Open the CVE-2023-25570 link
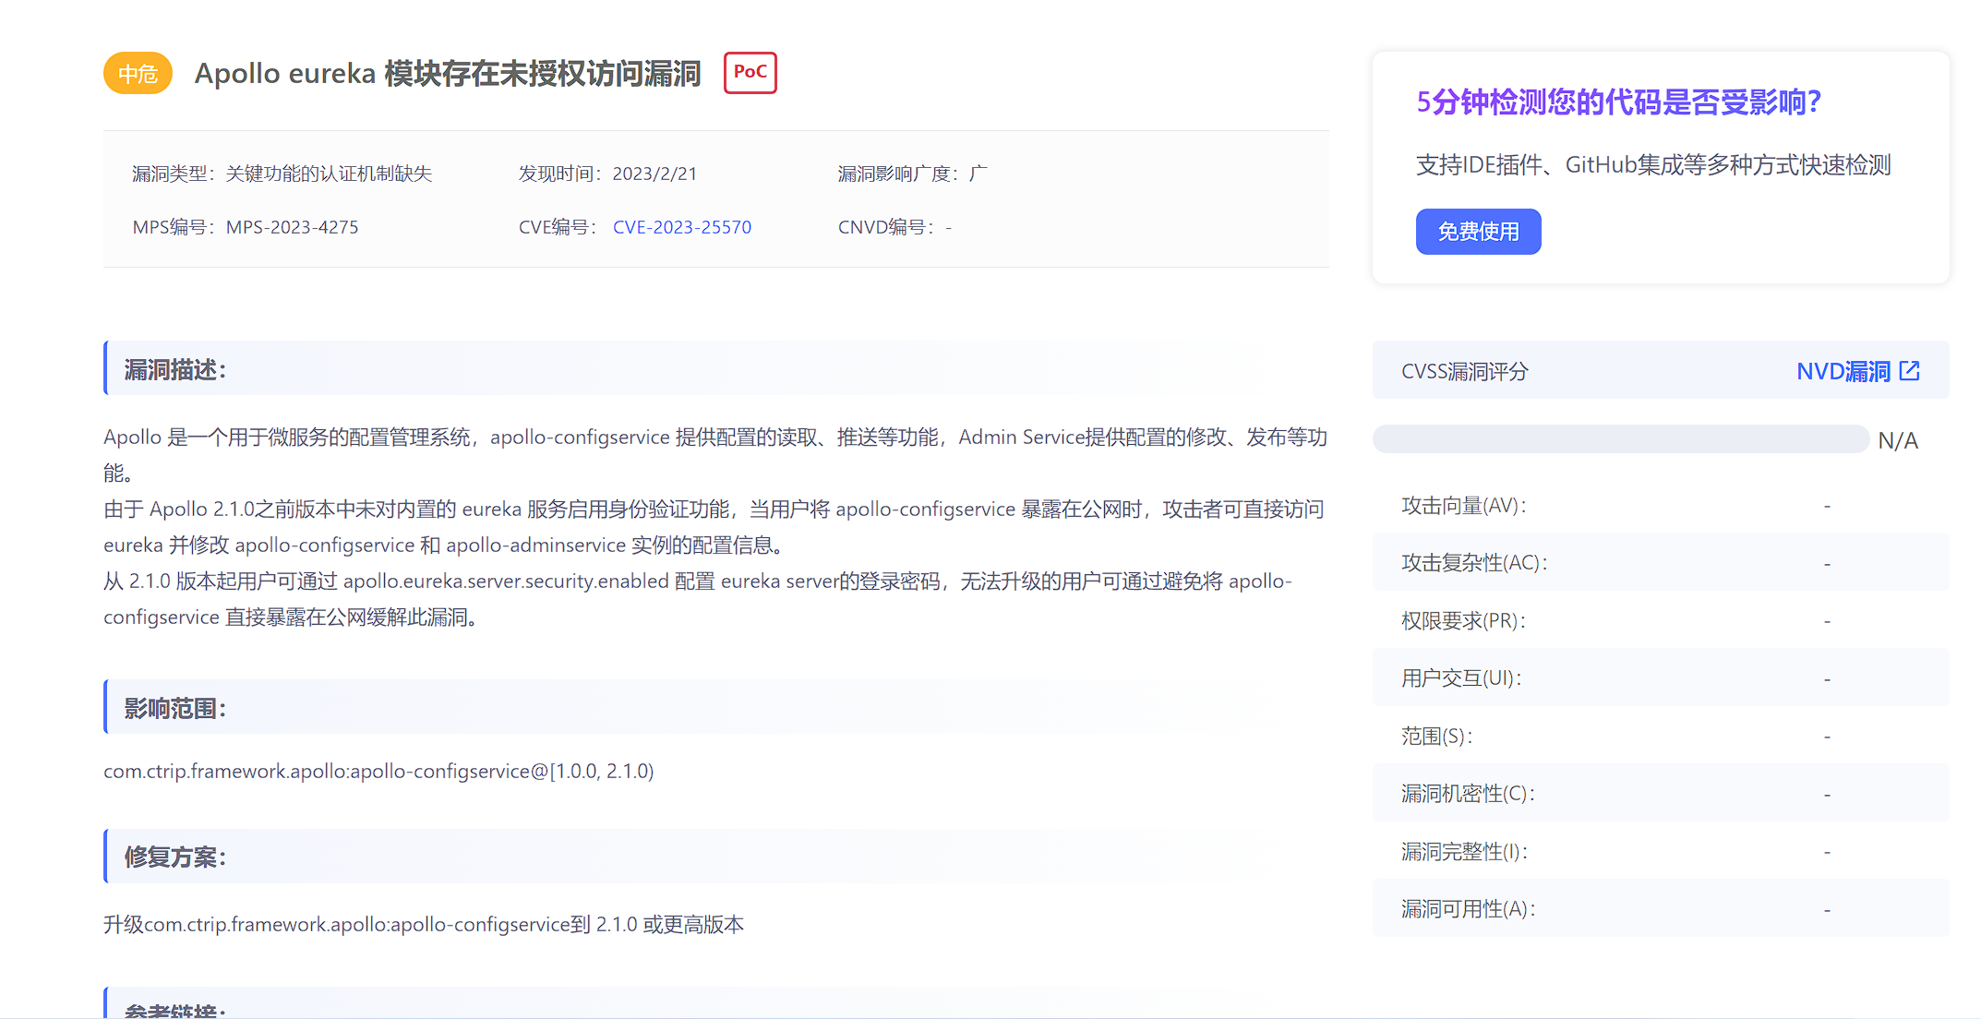 coord(682,227)
